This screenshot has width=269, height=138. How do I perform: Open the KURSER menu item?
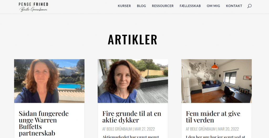coord(124,6)
